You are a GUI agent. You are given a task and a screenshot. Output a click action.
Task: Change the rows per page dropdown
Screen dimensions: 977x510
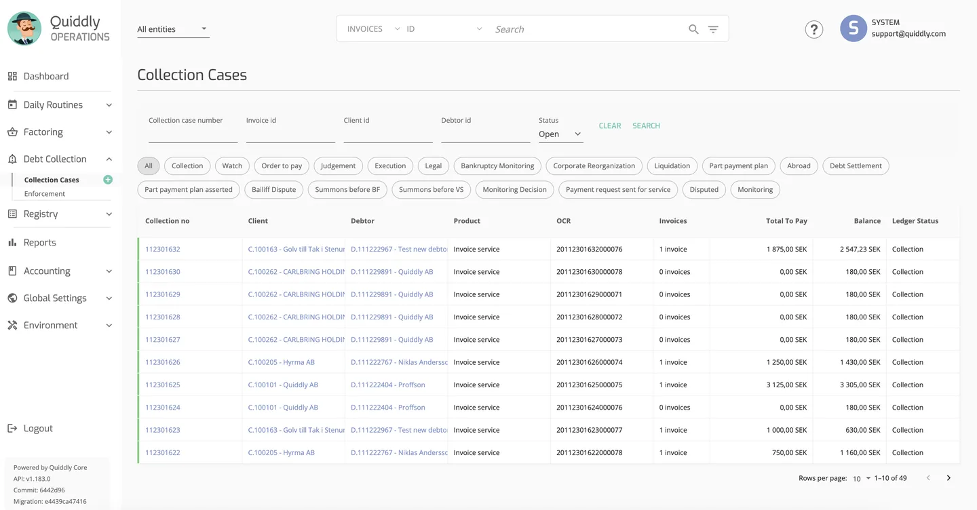[862, 478]
